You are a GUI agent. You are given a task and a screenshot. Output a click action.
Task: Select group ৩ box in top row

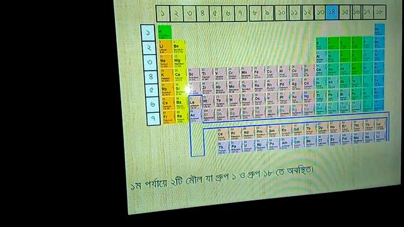coord(189,13)
